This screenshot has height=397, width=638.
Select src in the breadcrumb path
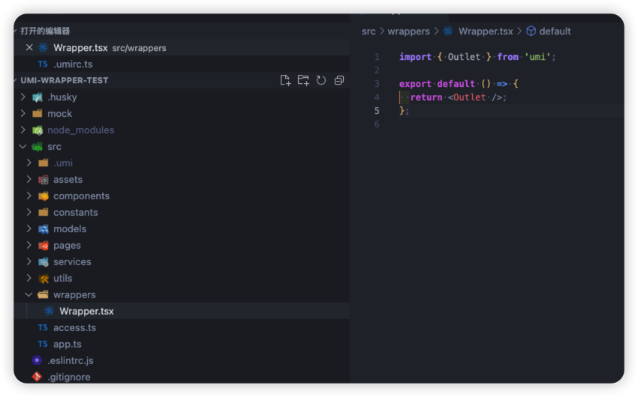369,31
